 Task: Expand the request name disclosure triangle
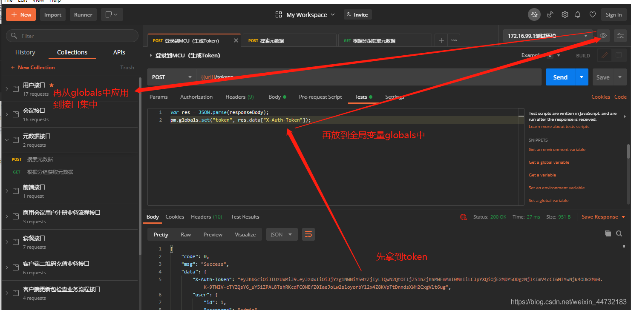(x=151, y=55)
